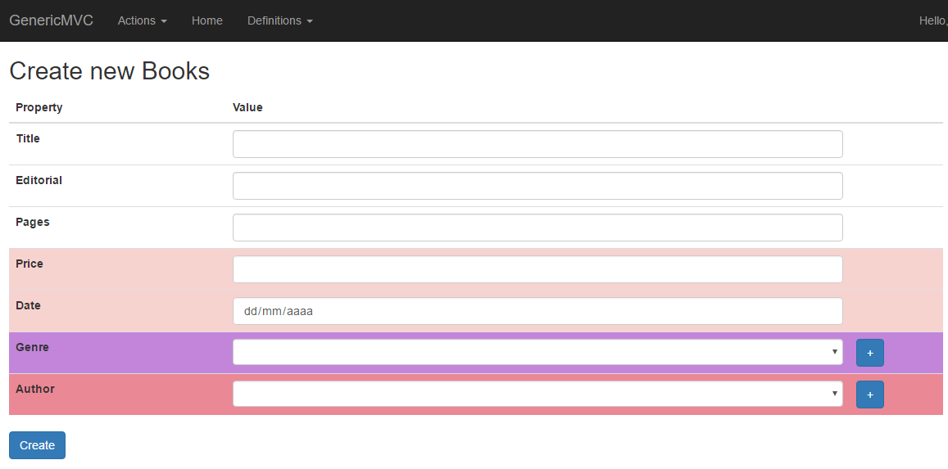The image size is (948, 469).
Task: Click the Create button
Action: point(37,445)
